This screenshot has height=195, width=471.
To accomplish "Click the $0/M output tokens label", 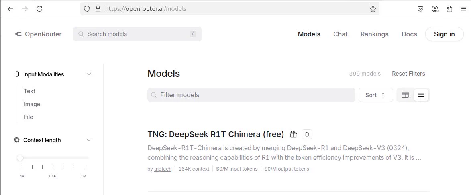I will (287, 169).
